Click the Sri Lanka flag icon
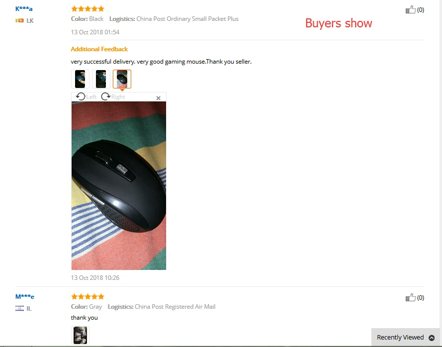The image size is (442, 347). point(19,20)
